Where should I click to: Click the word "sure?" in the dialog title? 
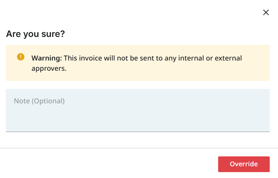55,34
